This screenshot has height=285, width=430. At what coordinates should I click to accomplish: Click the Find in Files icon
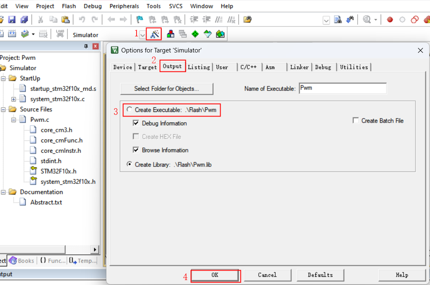(338, 19)
